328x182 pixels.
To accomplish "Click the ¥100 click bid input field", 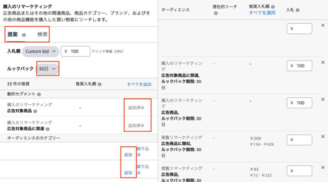I will [x=76, y=51].
